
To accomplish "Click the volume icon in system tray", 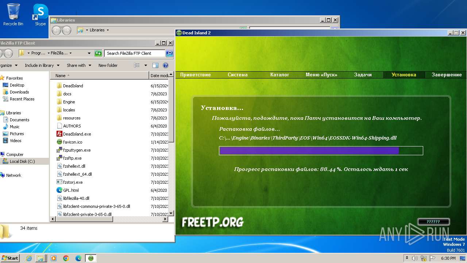I will (x=414, y=258).
